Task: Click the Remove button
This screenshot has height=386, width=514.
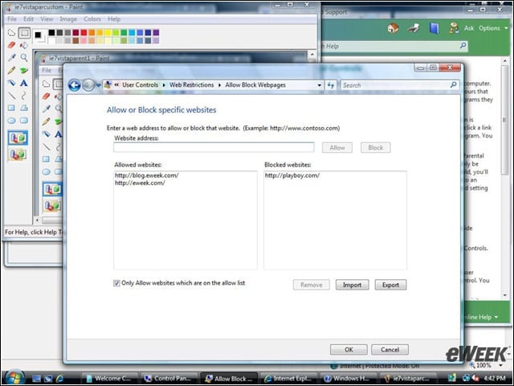Action: pos(311,285)
